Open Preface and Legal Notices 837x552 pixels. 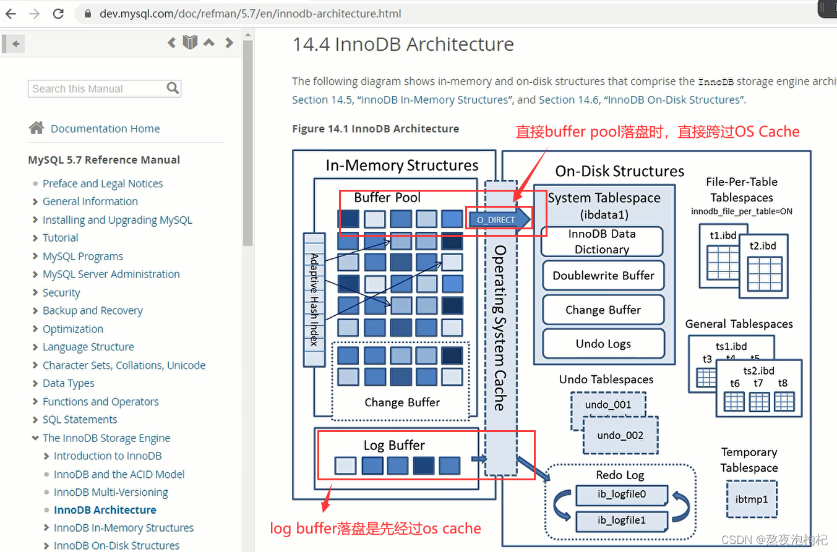pos(103,184)
